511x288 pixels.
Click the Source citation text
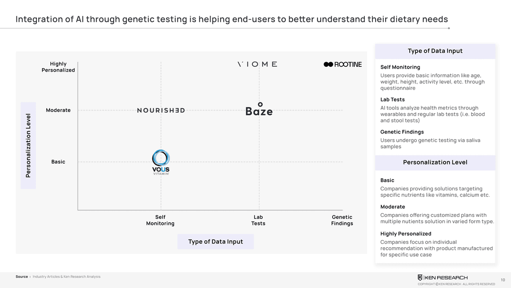(x=58, y=277)
